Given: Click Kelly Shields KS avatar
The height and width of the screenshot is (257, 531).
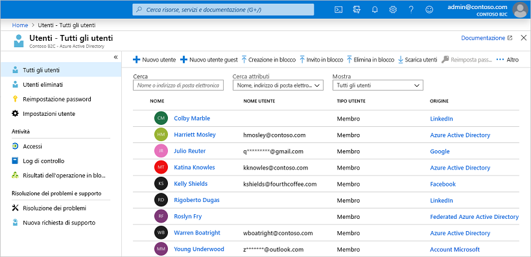Looking at the screenshot, I should pos(161,184).
